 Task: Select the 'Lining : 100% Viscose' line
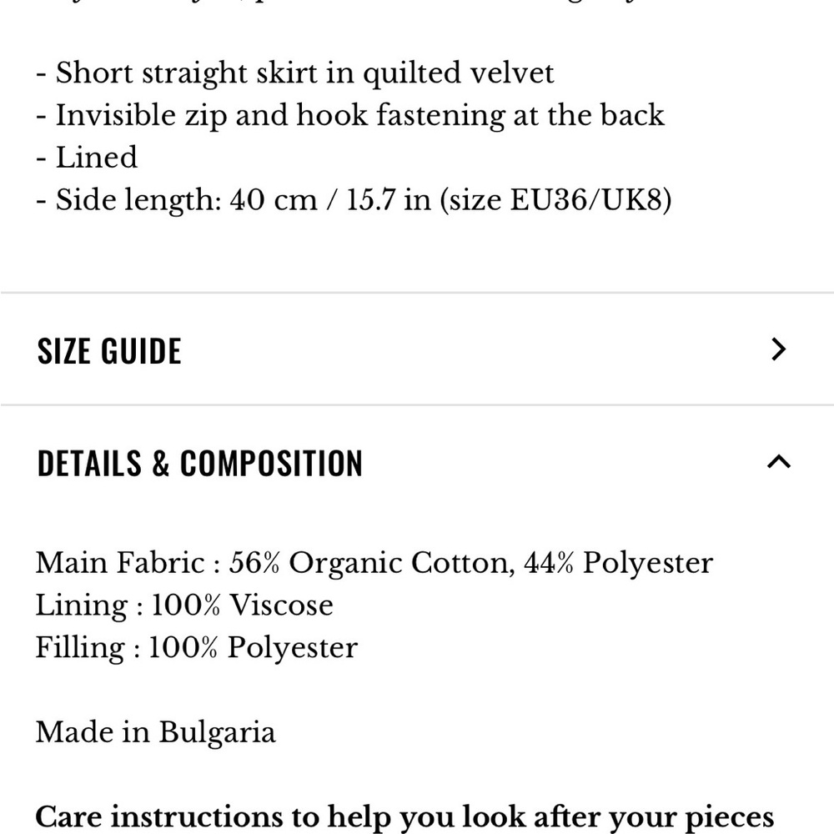tap(184, 605)
